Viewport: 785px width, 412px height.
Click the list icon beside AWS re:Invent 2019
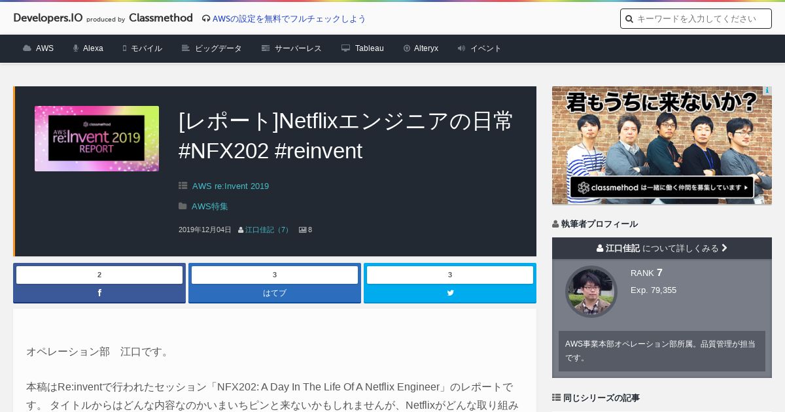183,186
